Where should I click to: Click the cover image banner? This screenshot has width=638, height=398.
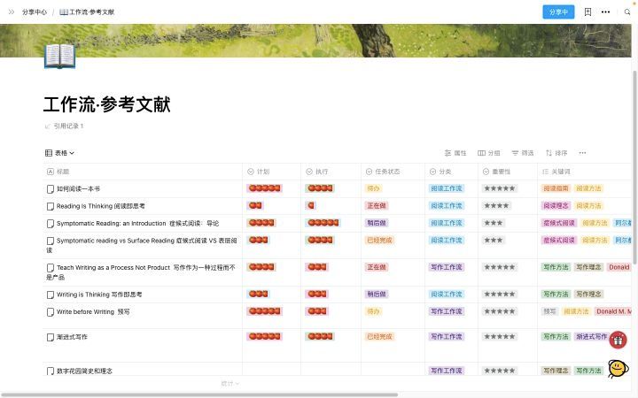tap(315, 40)
